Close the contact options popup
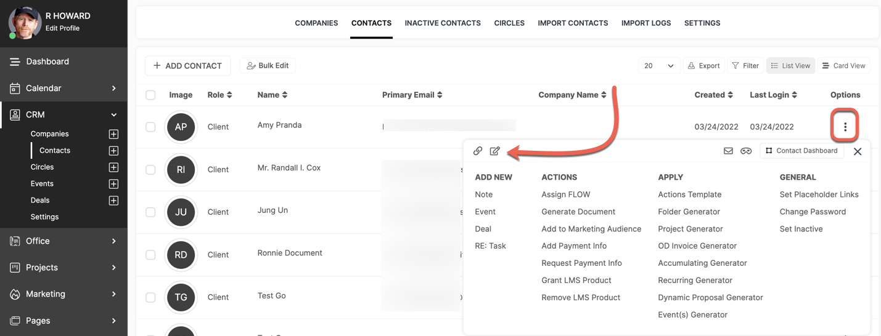Screen dimensions: 881x336 pyautogui.click(x=858, y=151)
